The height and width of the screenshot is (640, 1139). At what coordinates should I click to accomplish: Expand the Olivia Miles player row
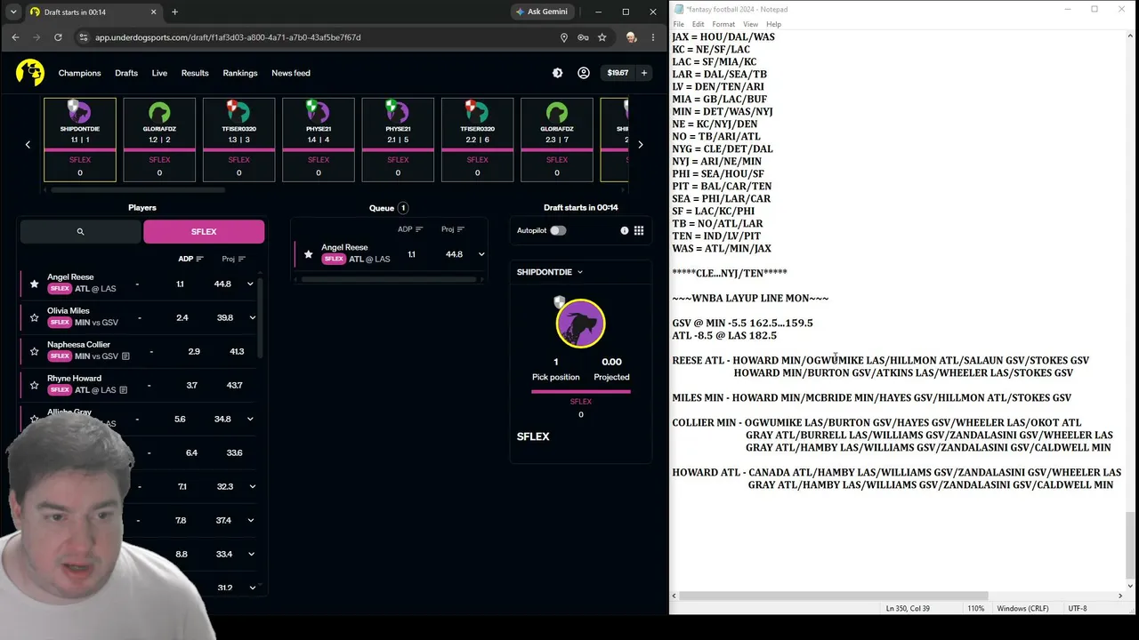coord(252,317)
